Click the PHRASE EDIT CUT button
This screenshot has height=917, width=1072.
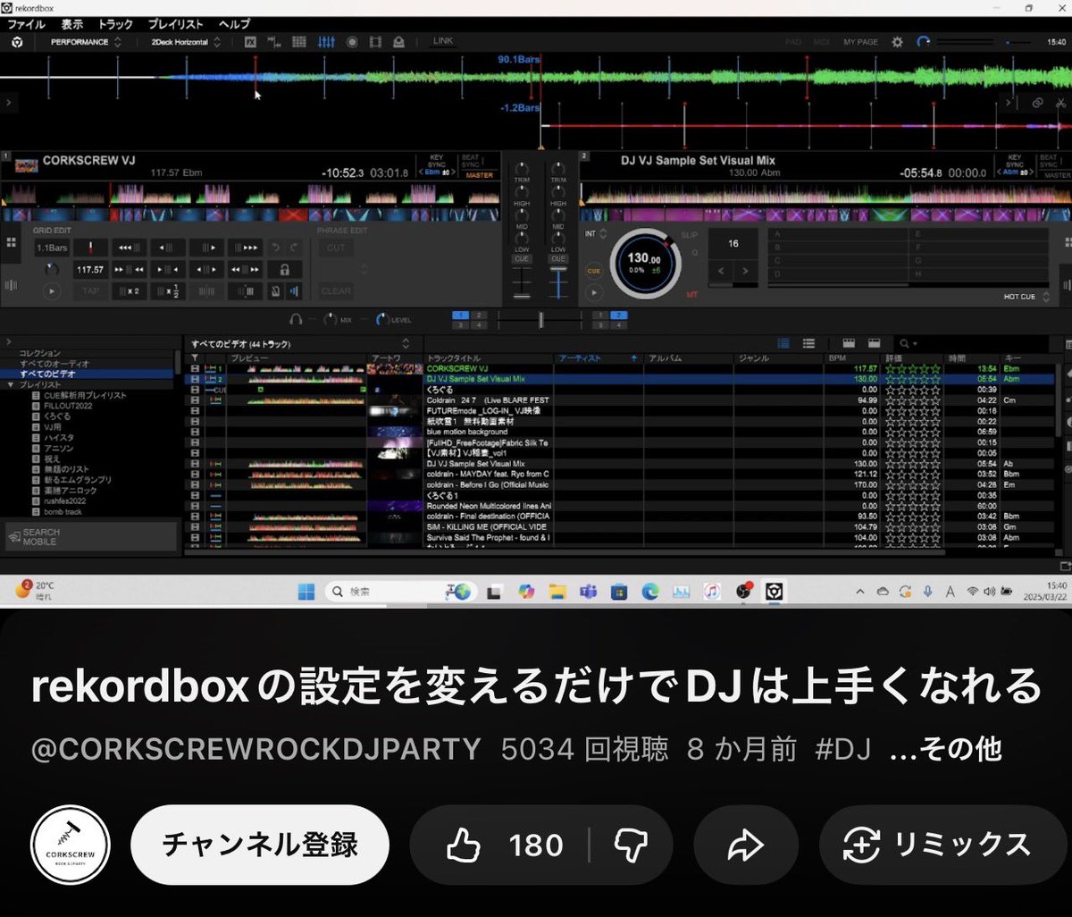(336, 248)
